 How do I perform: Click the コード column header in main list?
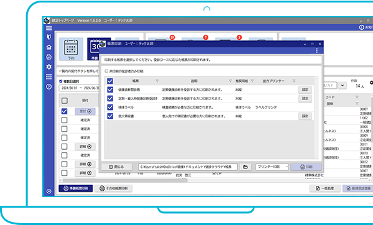[x=330, y=97]
